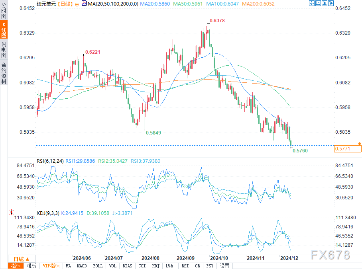Click the 纽元美元 symbol name
The height and width of the screenshot is (269, 362).
[x=46, y=4]
